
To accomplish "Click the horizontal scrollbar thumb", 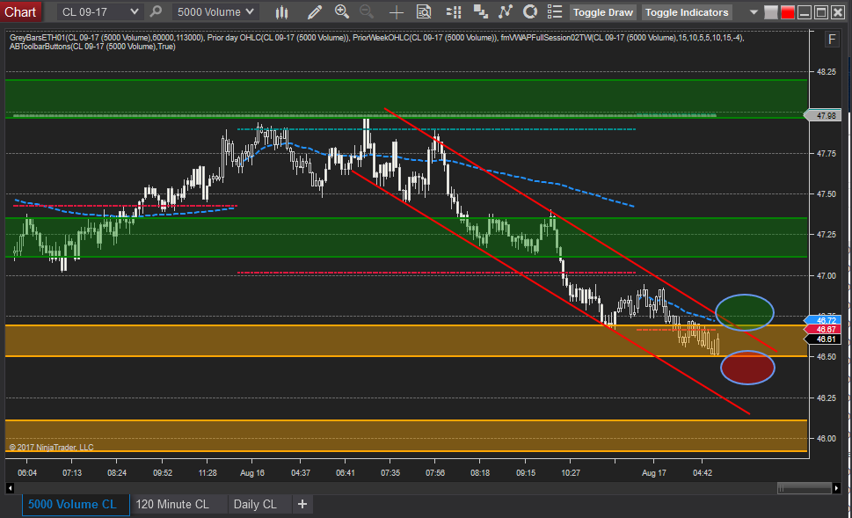I will tap(805, 488).
